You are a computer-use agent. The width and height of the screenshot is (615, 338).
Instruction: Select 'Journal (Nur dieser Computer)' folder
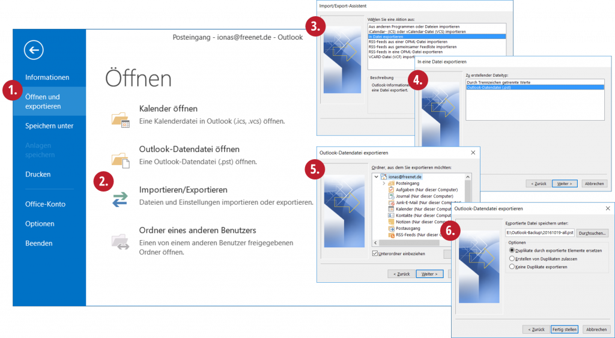pyautogui.click(x=425, y=196)
